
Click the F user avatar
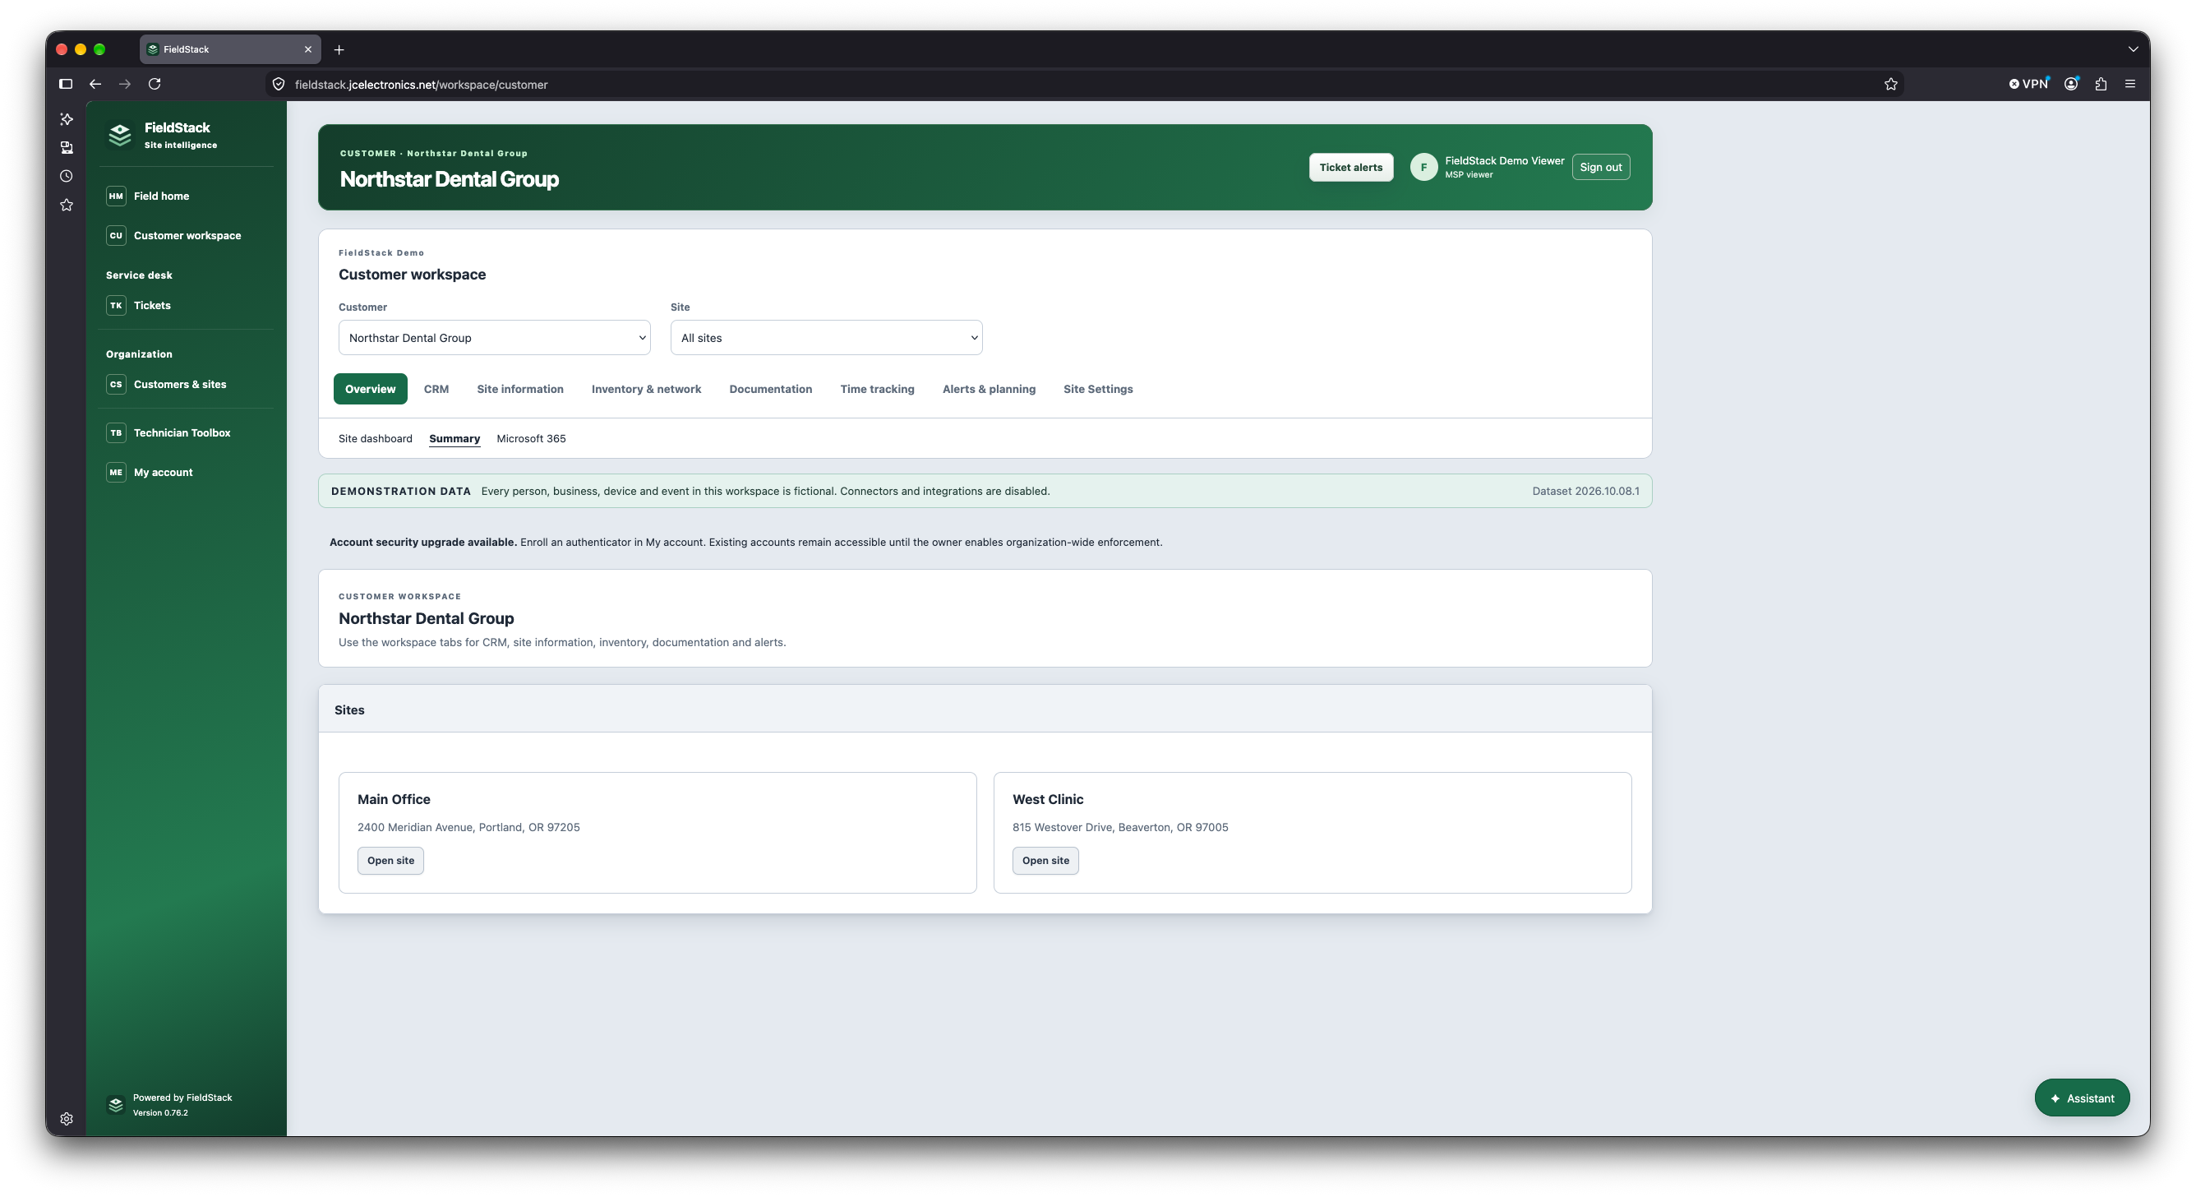(1423, 167)
